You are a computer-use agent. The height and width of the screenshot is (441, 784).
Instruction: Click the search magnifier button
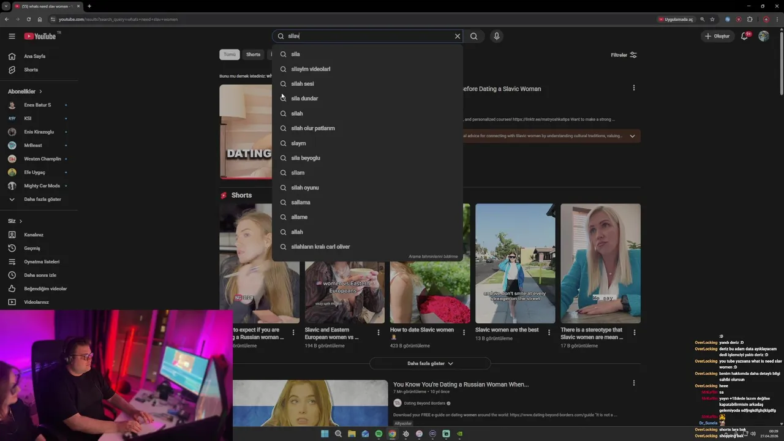(x=473, y=36)
